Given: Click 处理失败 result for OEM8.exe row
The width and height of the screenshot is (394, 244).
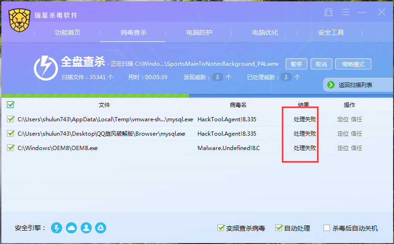Looking at the screenshot, I should coord(305,148).
